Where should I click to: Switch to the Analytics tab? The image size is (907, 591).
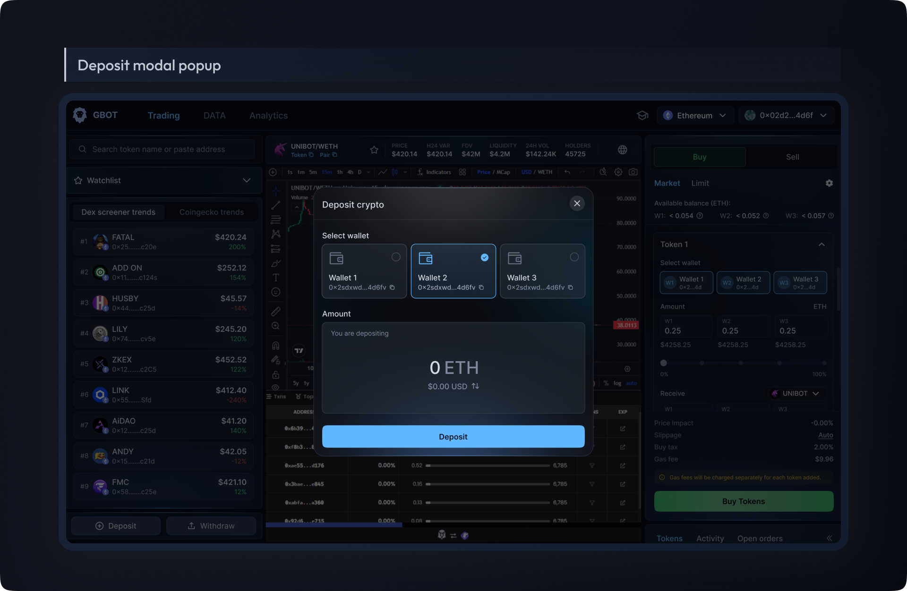tap(268, 115)
